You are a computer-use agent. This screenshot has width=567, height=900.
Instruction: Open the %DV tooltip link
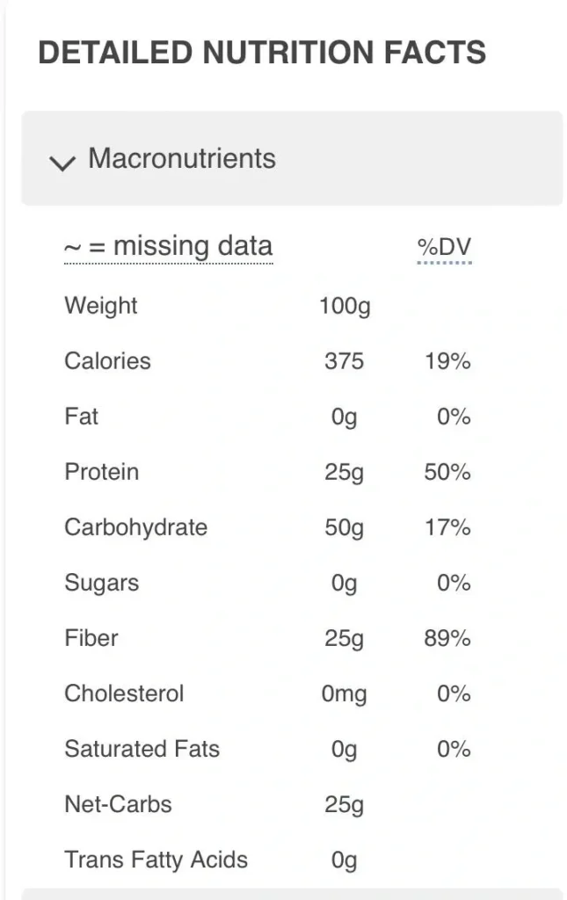click(x=444, y=247)
